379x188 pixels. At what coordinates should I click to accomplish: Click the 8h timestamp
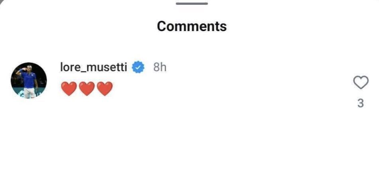click(160, 67)
